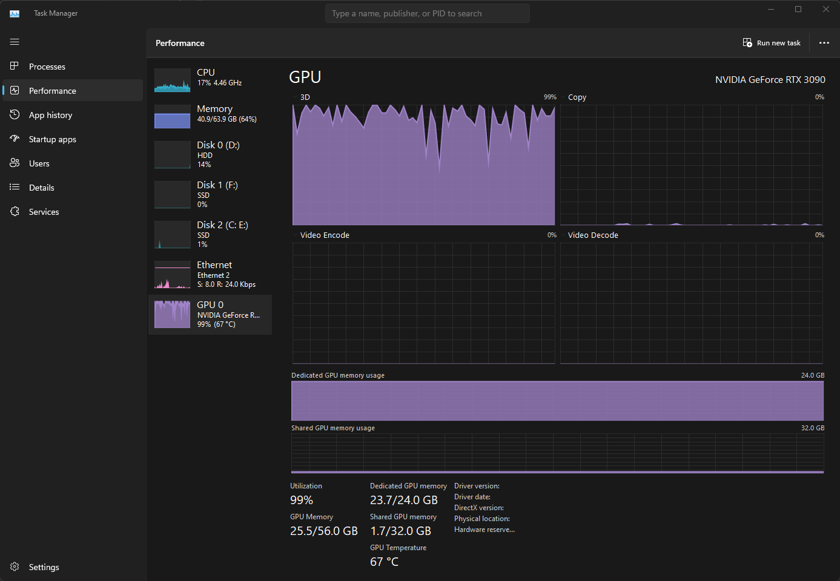This screenshot has width=840, height=581.
Task: Click inside the Video Decode graph area
Action: click(x=691, y=303)
